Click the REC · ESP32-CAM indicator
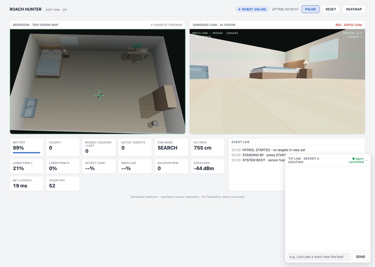The height and width of the screenshot is (267, 375). pos(349,25)
